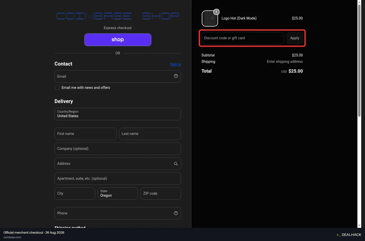Click the Sign in link
Image resolution: width=365 pixels, height=241 pixels.
[176, 64]
